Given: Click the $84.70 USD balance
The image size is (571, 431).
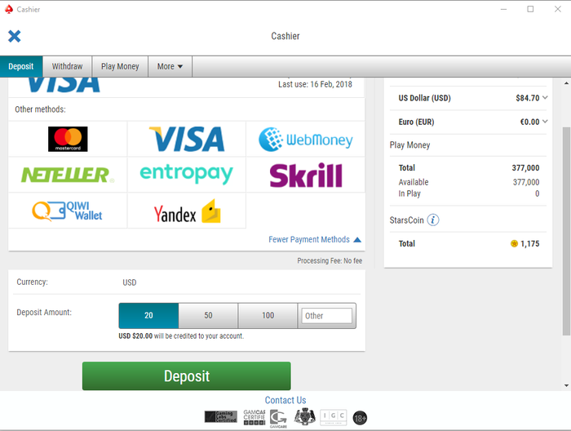Looking at the screenshot, I should point(527,98).
